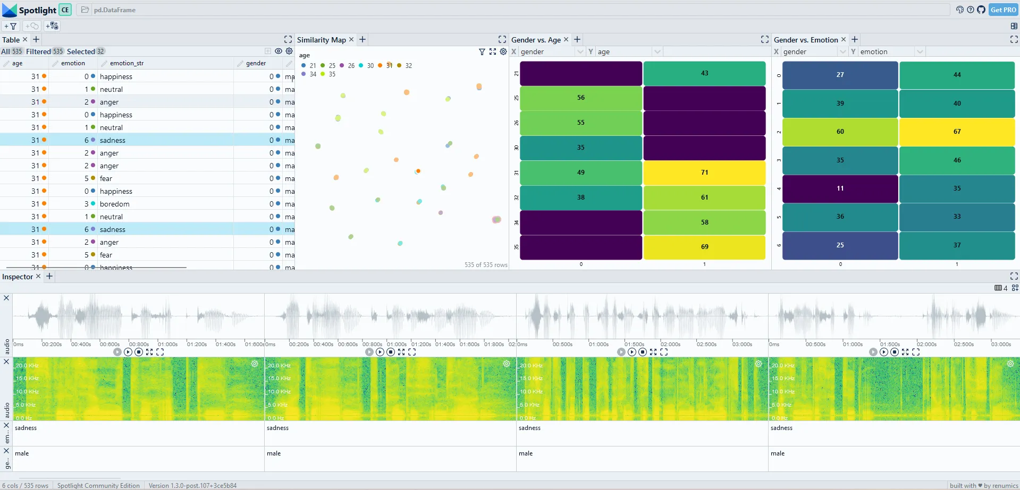Change Inspector column count (4)
1020x490 pixels.
click(x=1001, y=288)
